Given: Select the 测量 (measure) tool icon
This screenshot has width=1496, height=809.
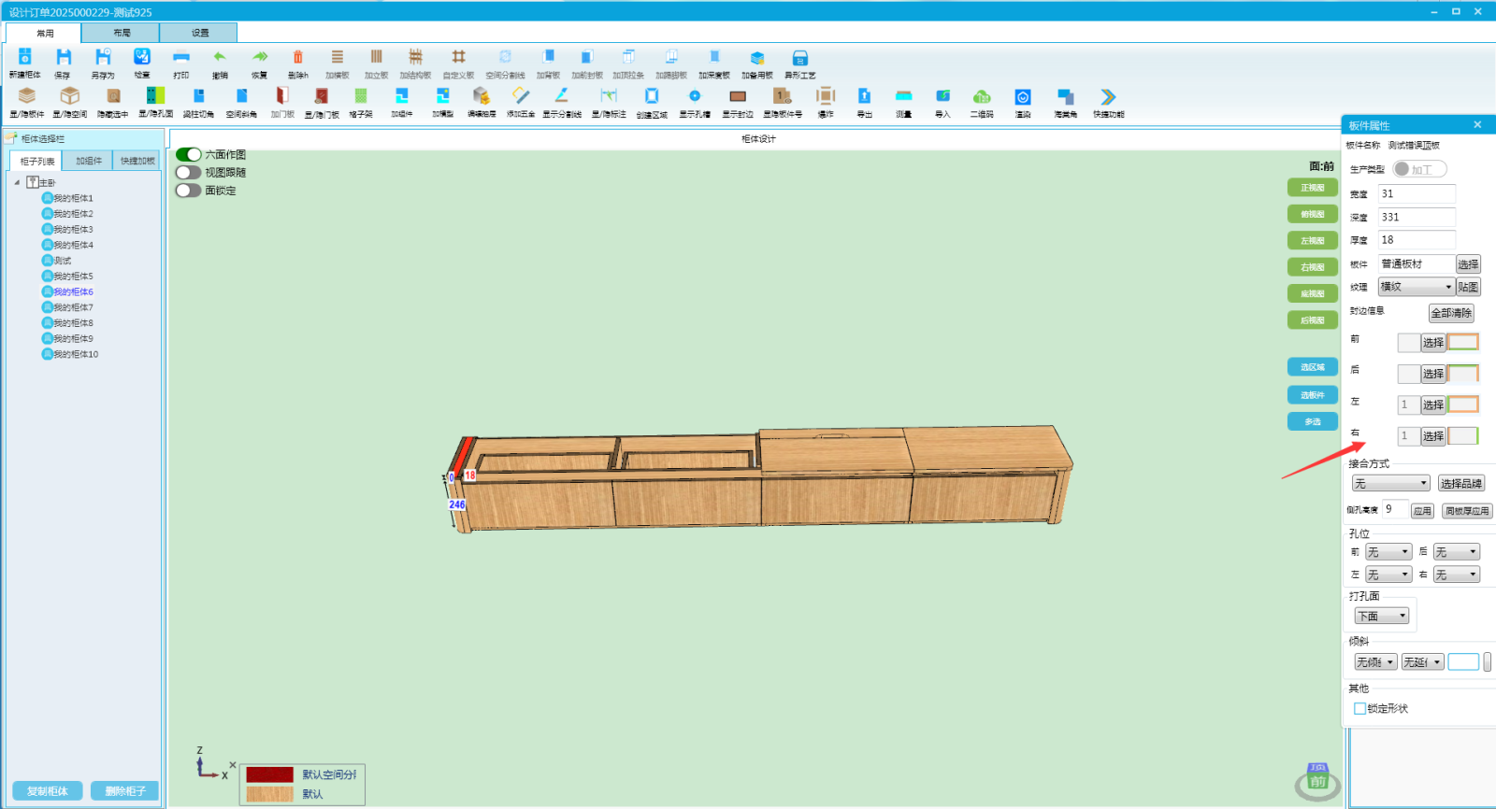Looking at the screenshot, I should (x=903, y=97).
